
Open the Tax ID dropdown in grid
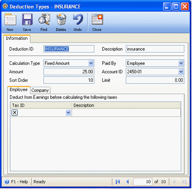[68, 112]
